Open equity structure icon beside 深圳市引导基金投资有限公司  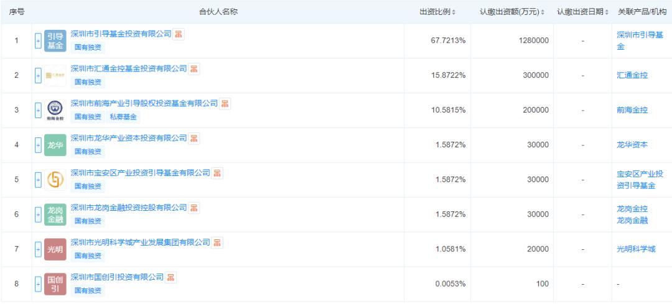pos(178,34)
